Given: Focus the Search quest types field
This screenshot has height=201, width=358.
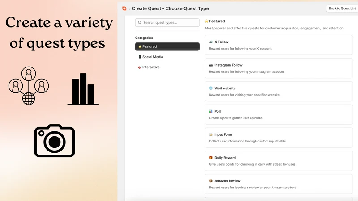Looking at the screenshot, I should 167,23.
